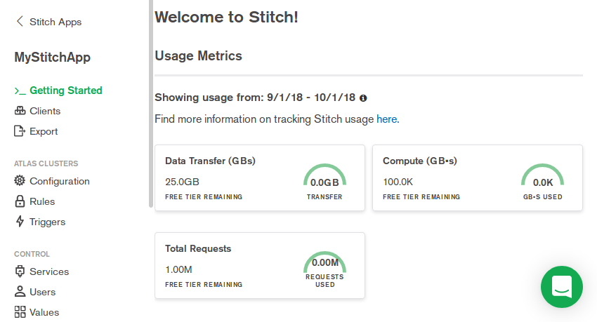The width and height of the screenshot is (597, 322).
Task: Open the Rules menu item
Action: (x=42, y=201)
